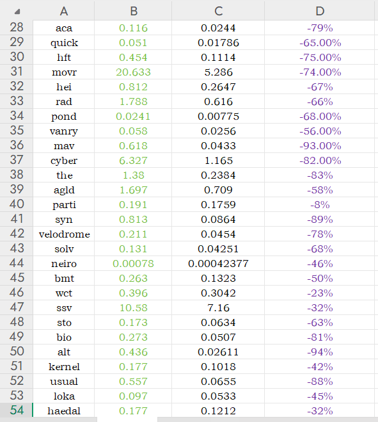
Task: Click the -93.00% cell for mav
Action: 320,145
